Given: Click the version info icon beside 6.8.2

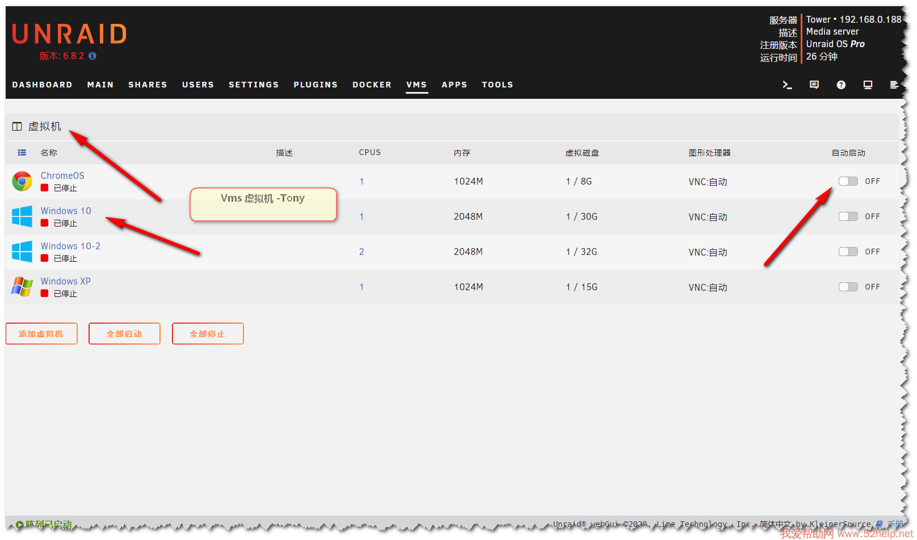Looking at the screenshot, I should click(x=92, y=56).
